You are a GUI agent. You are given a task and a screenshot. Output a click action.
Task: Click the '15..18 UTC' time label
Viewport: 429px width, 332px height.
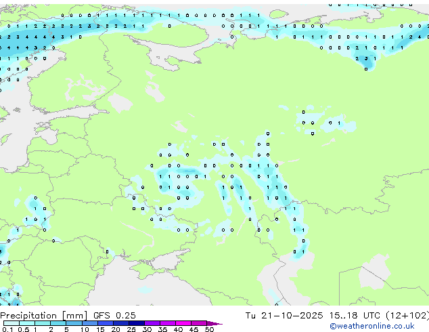tap(355, 316)
